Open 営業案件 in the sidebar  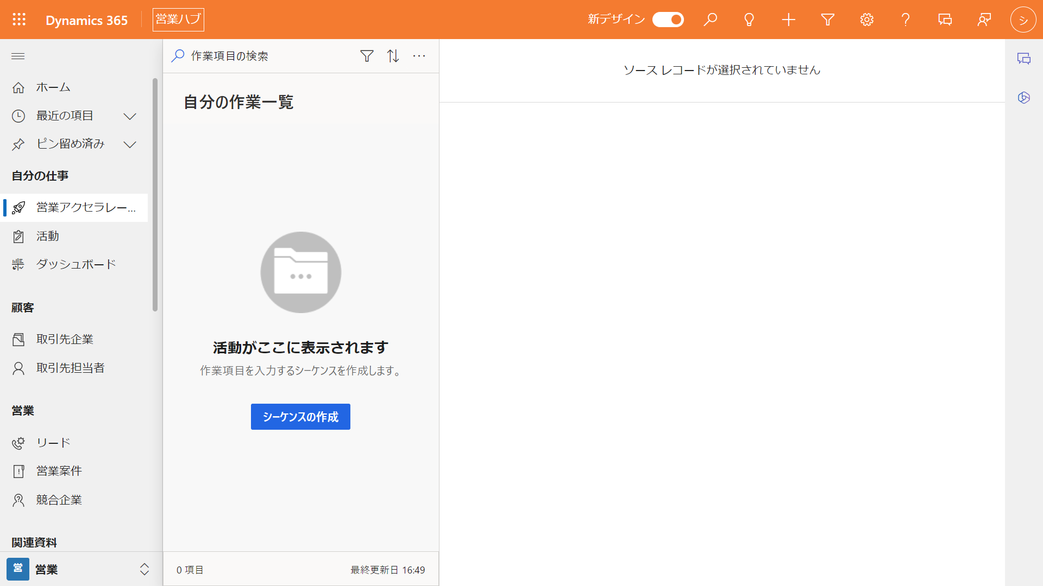(74, 471)
